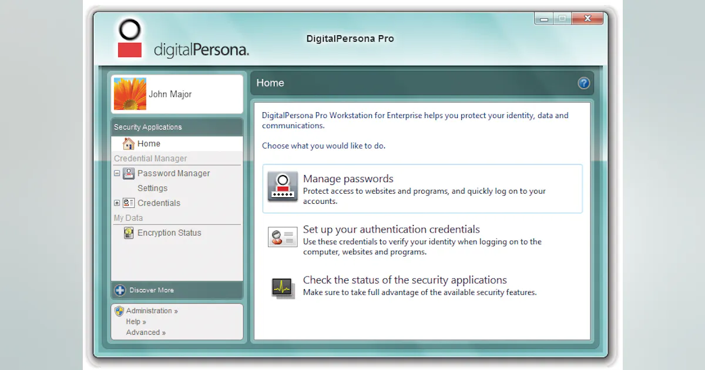Open help via blue question mark icon
Viewport: 705px width, 370px height.
583,83
